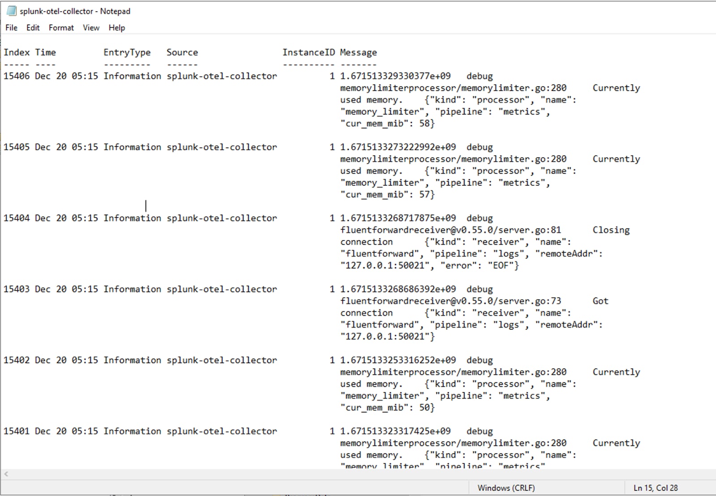
Task: Click index number 15405
Action: [x=17, y=147]
